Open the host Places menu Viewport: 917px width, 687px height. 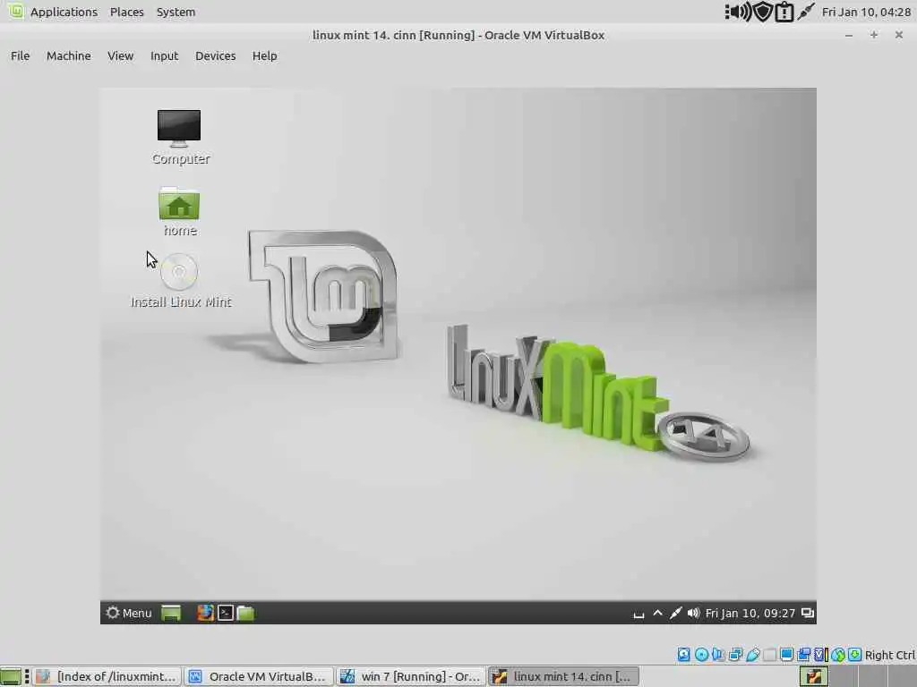(x=127, y=12)
